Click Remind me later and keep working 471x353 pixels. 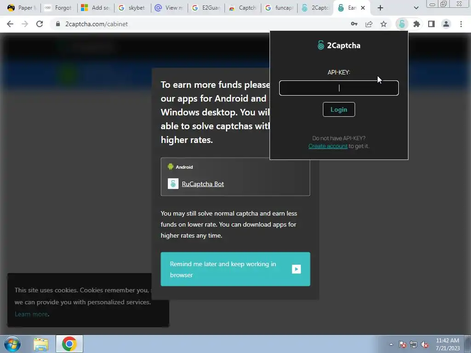coord(235,269)
